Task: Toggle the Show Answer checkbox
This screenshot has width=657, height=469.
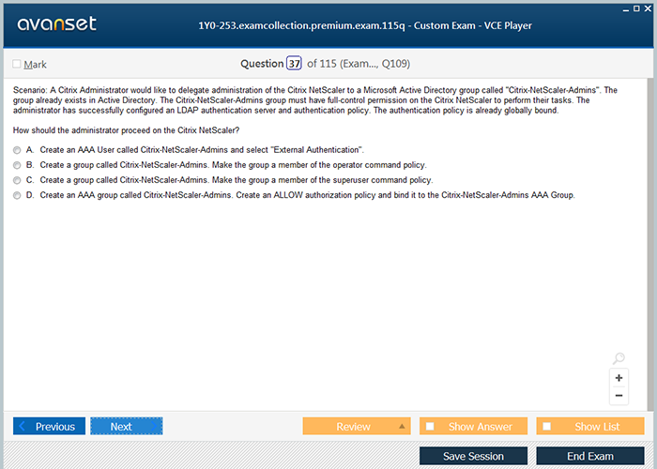Action: pos(430,426)
